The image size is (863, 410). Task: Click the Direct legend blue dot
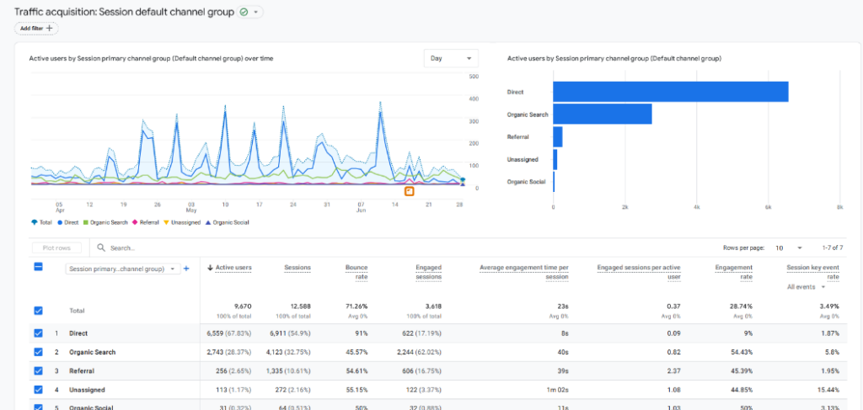(60, 222)
